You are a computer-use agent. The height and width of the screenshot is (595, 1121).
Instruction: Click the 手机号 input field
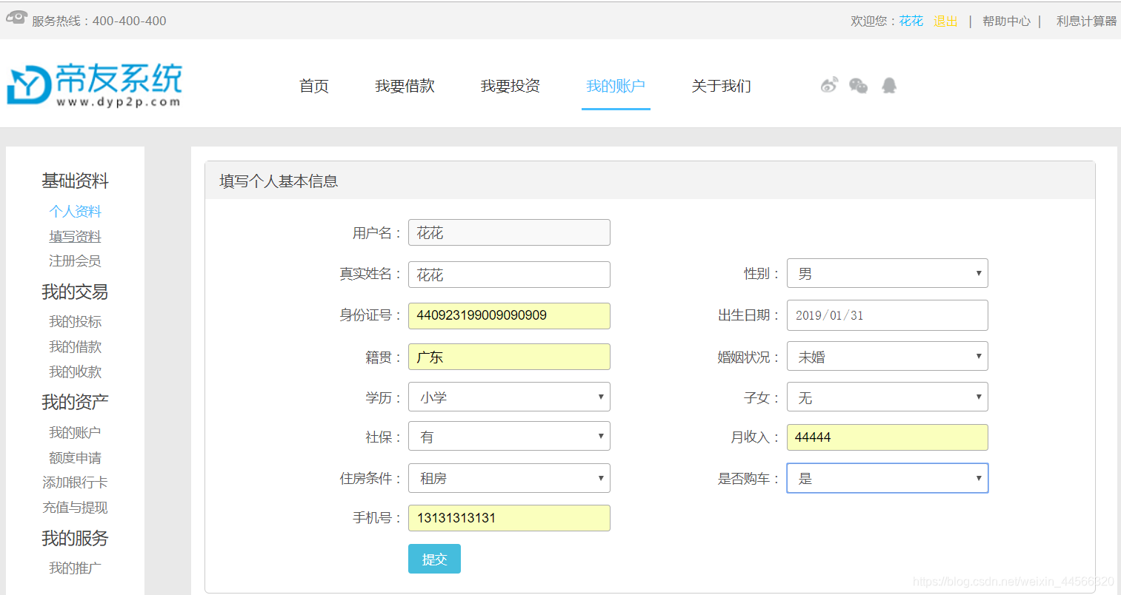[x=509, y=517]
